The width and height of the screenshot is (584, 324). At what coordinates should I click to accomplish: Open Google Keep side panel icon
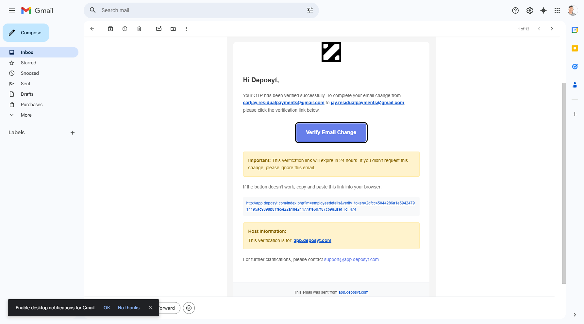[x=575, y=48]
